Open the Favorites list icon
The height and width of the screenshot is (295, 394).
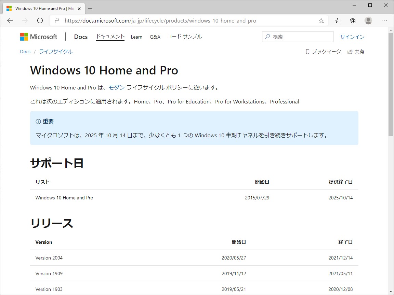point(338,20)
